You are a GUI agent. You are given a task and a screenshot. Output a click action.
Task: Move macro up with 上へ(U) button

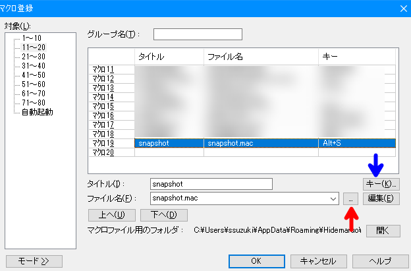(112, 215)
